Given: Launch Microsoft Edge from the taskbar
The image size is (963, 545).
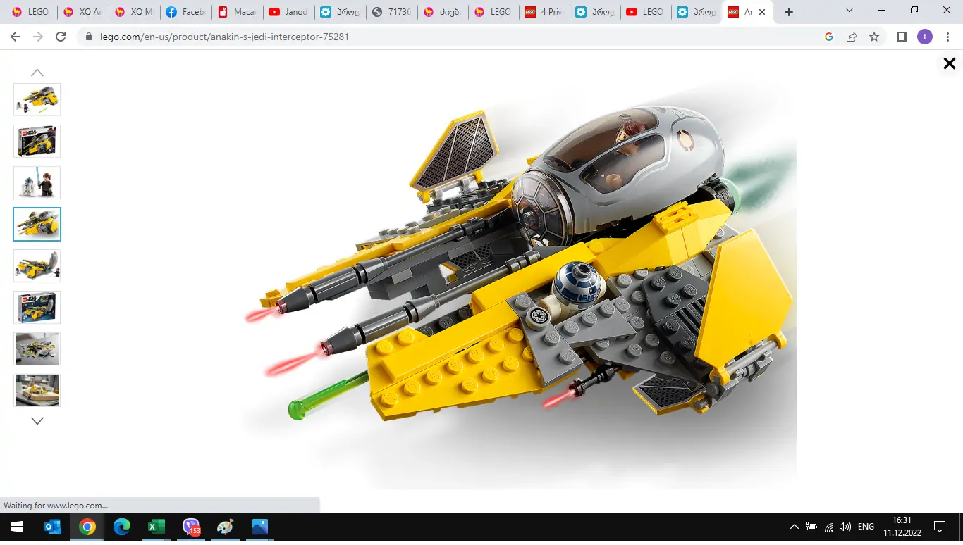Looking at the screenshot, I should (x=122, y=527).
